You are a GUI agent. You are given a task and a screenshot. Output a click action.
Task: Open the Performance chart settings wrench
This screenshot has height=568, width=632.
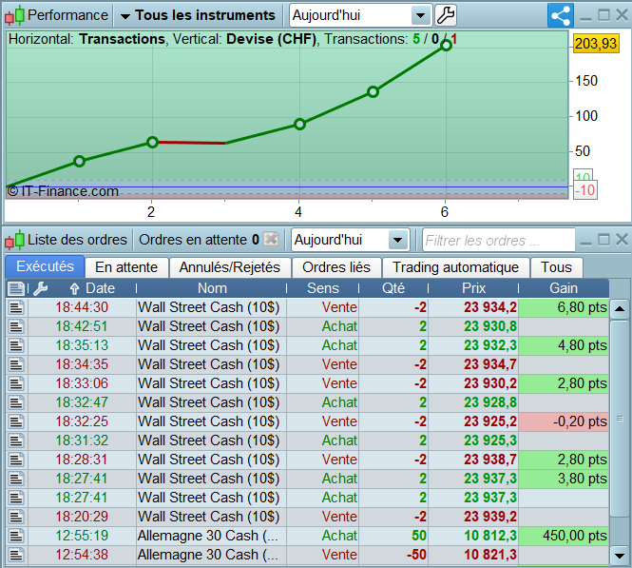[x=445, y=15]
